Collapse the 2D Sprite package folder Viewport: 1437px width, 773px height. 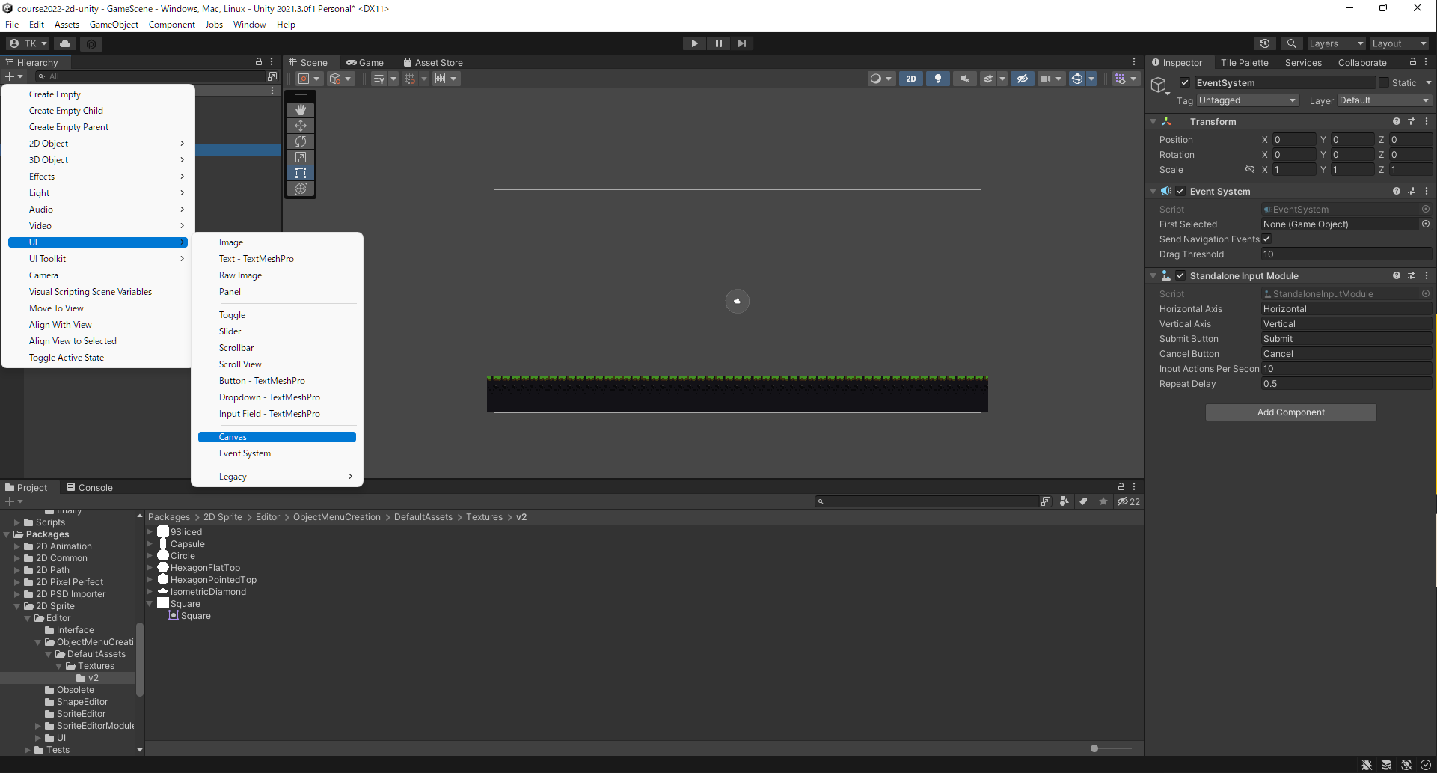tap(17, 606)
